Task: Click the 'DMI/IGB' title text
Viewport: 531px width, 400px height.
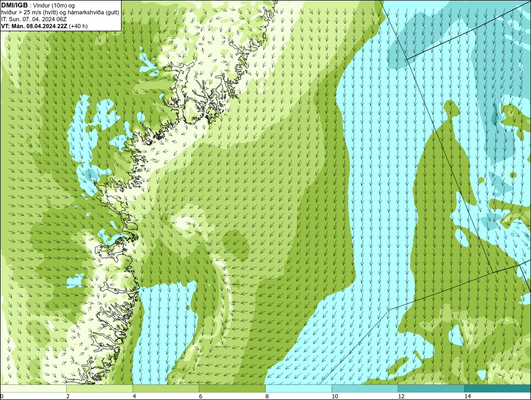Action: pyautogui.click(x=14, y=5)
